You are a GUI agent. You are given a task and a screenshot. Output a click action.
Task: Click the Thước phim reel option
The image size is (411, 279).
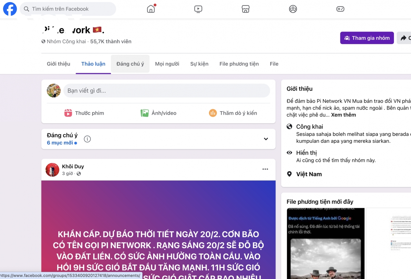pyautogui.click(x=84, y=113)
